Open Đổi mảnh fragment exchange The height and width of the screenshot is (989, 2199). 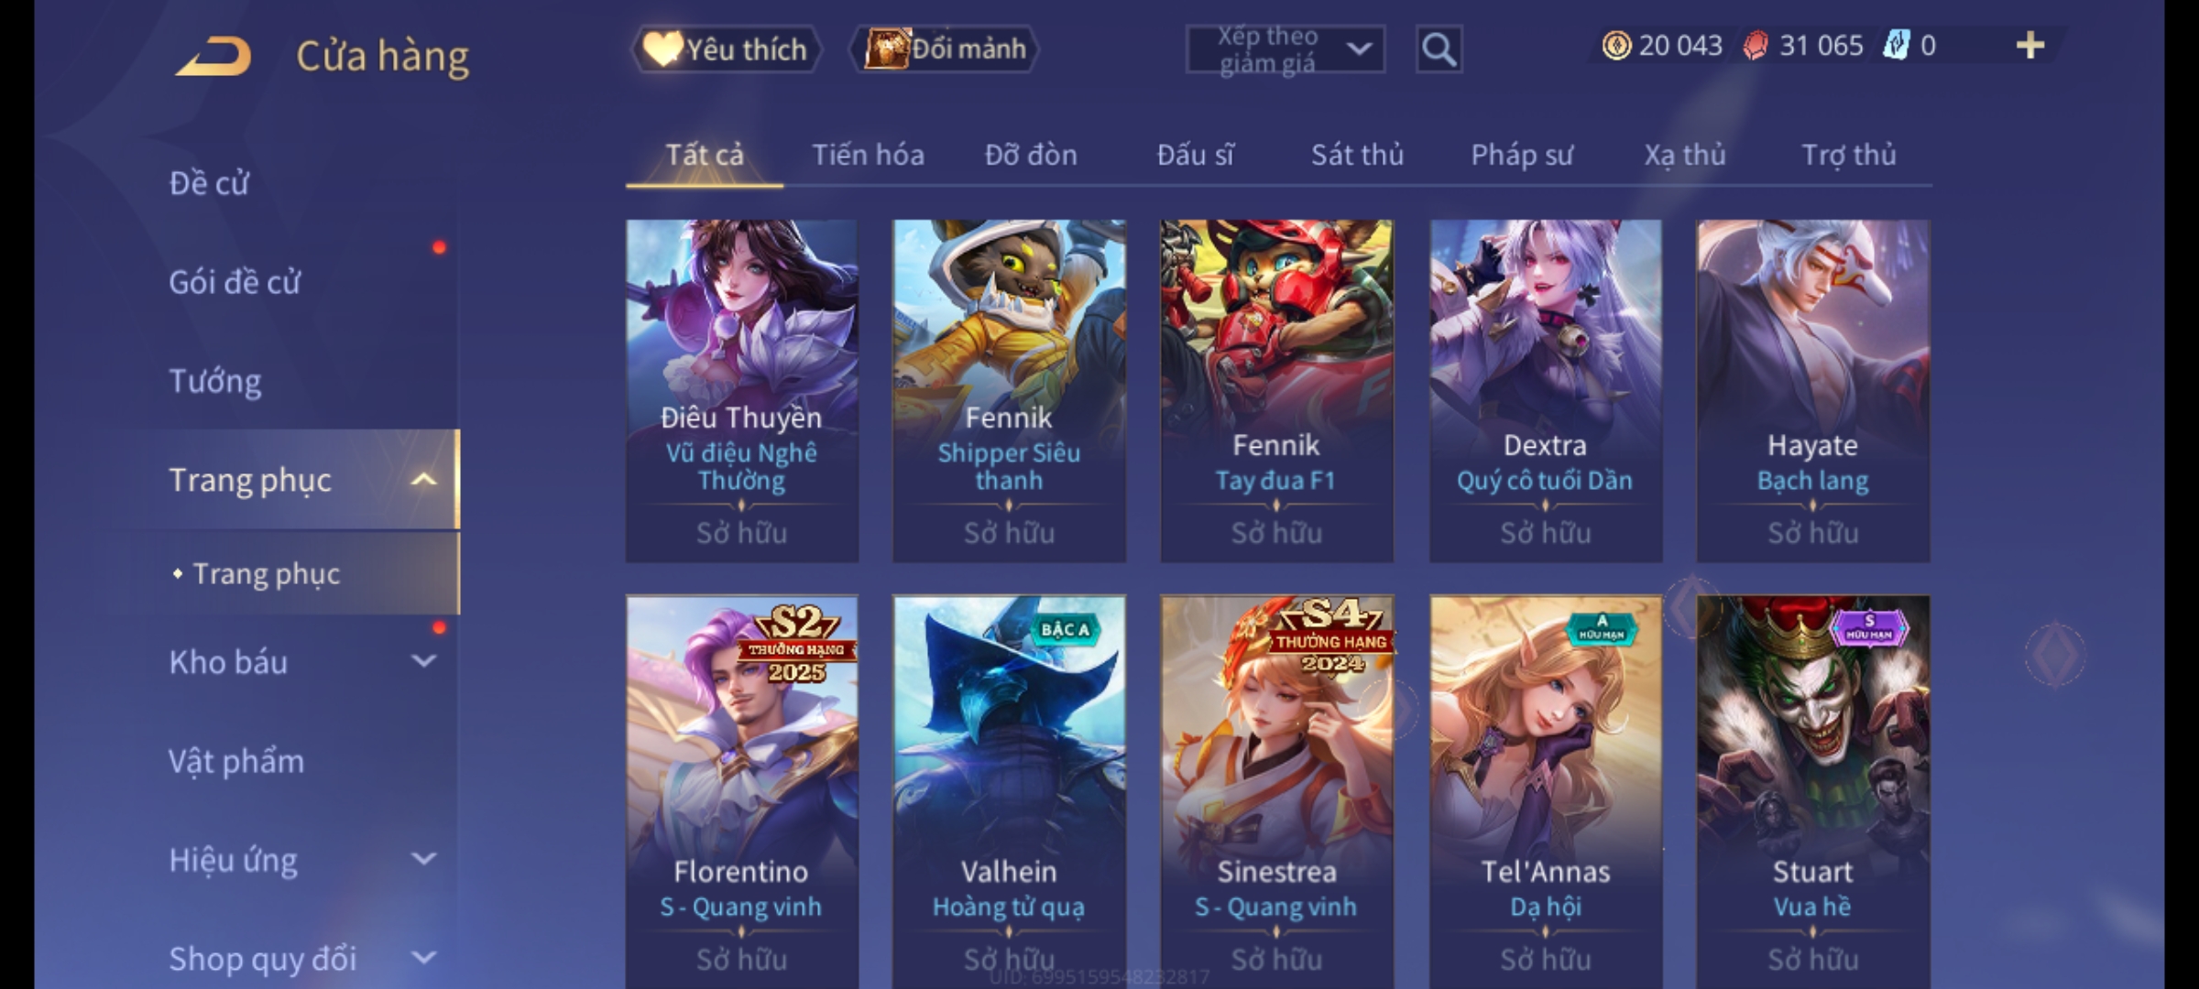(946, 49)
